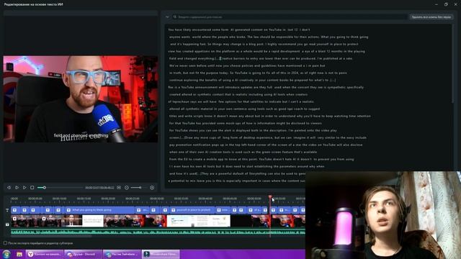The image size is (461, 259).
Task: Click the red playhead marker on ruler
Action: 270,197
